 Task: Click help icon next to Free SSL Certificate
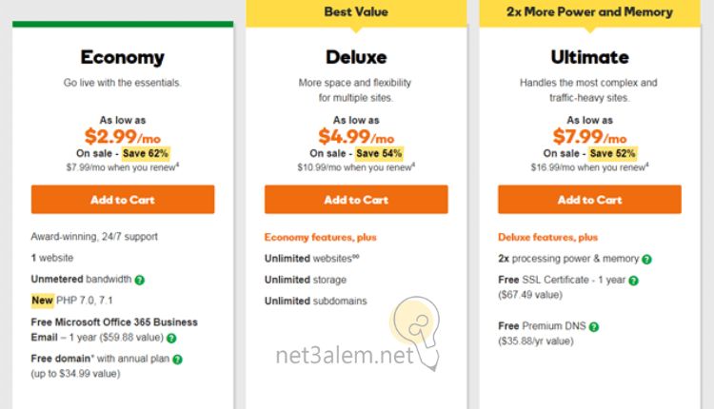[x=633, y=280]
